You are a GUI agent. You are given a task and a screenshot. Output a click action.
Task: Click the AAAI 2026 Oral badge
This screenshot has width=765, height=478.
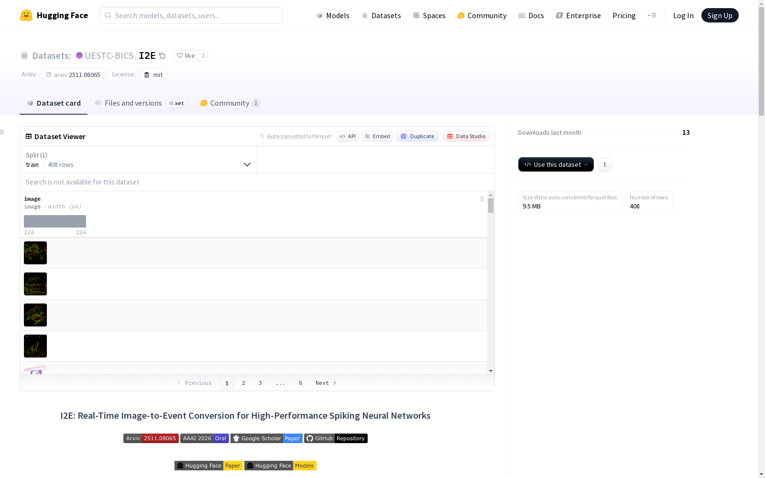pos(205,438)
